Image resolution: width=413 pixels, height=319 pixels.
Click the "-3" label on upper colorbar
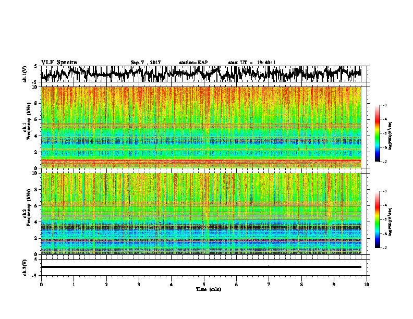click(x=384, y=105)
